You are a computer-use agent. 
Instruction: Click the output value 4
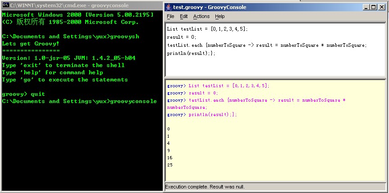(x=169, y=144)
